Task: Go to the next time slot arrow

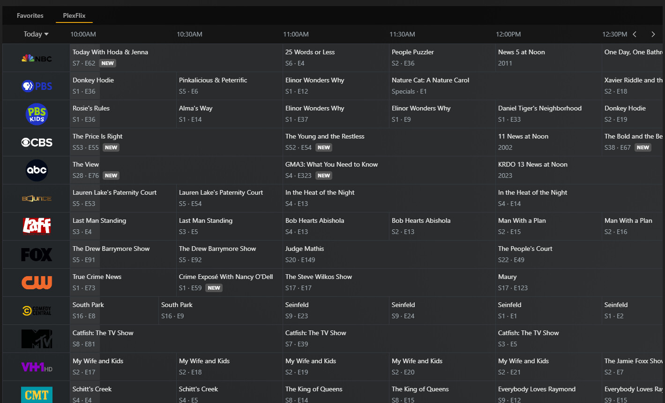Action: (x=653, y=34)
